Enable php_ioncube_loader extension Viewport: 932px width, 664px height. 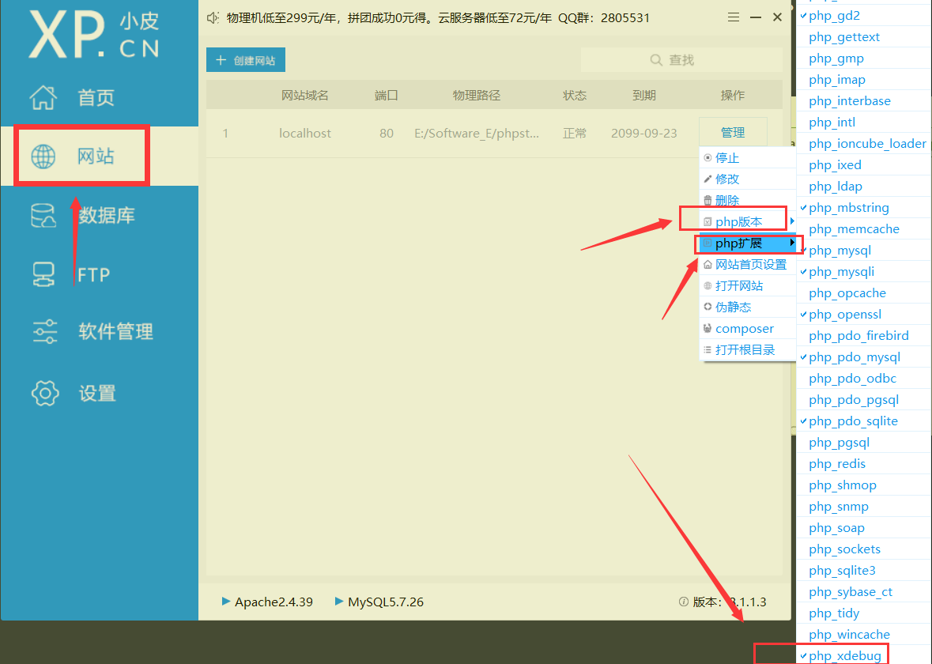click(863, 144)
